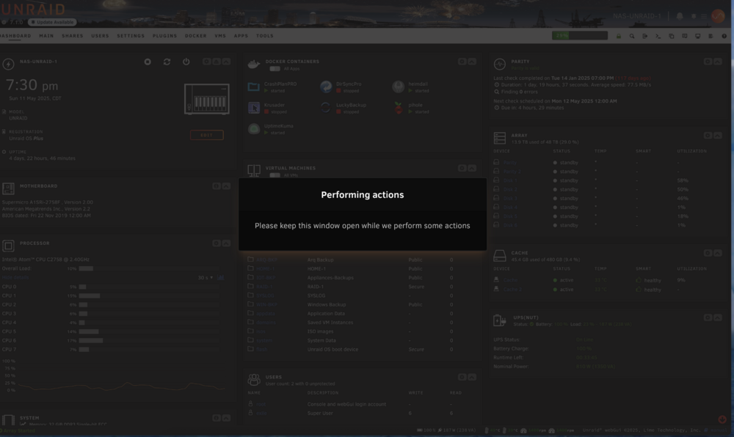Open the Krusader container icon
The width and height of the screenshot is (734, 437).
tap(254, 108)
